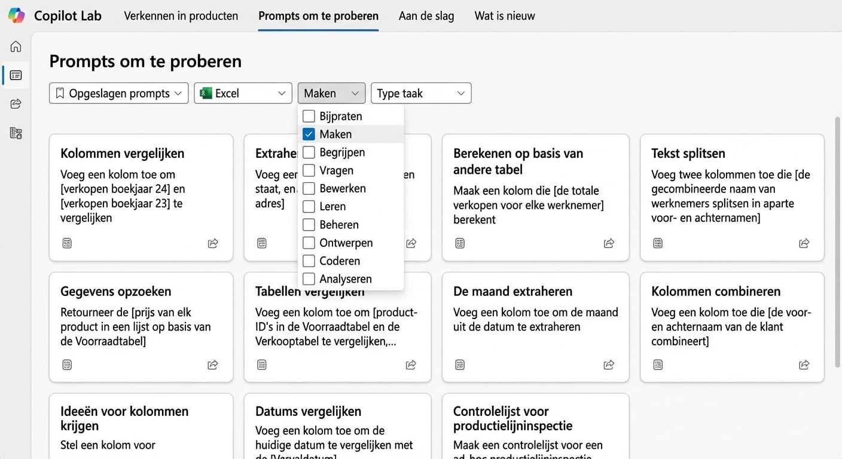Open the Type taak dropdown

point(420,93)
